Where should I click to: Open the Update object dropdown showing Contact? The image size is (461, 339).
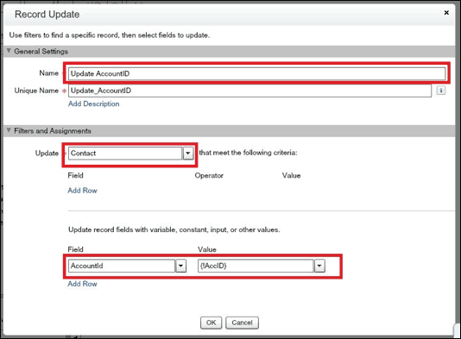tap(188, 154)
